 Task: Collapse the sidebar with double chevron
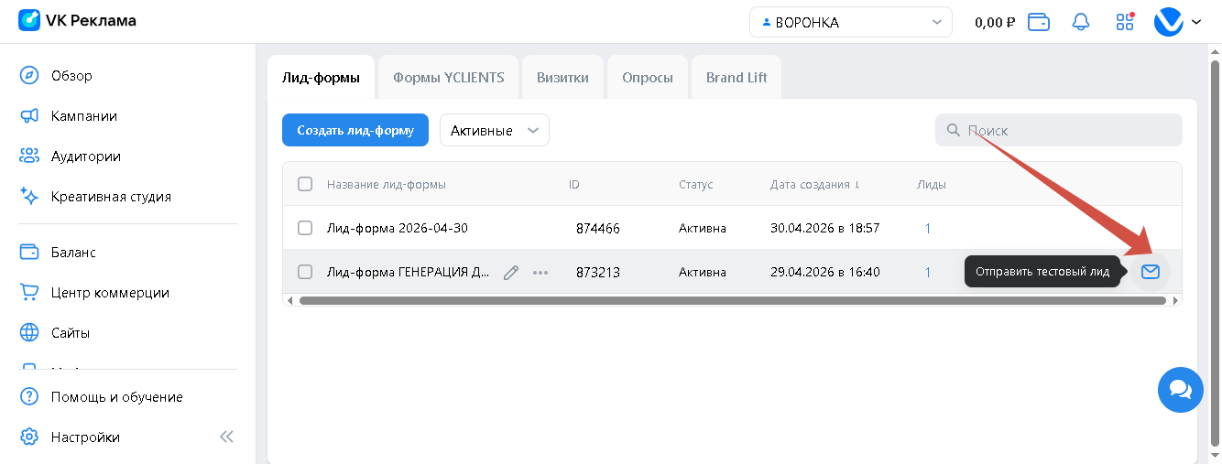(x=226, y=437)
